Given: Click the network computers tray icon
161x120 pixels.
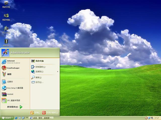Looking at the screenshot, I should tap(149, 118).
